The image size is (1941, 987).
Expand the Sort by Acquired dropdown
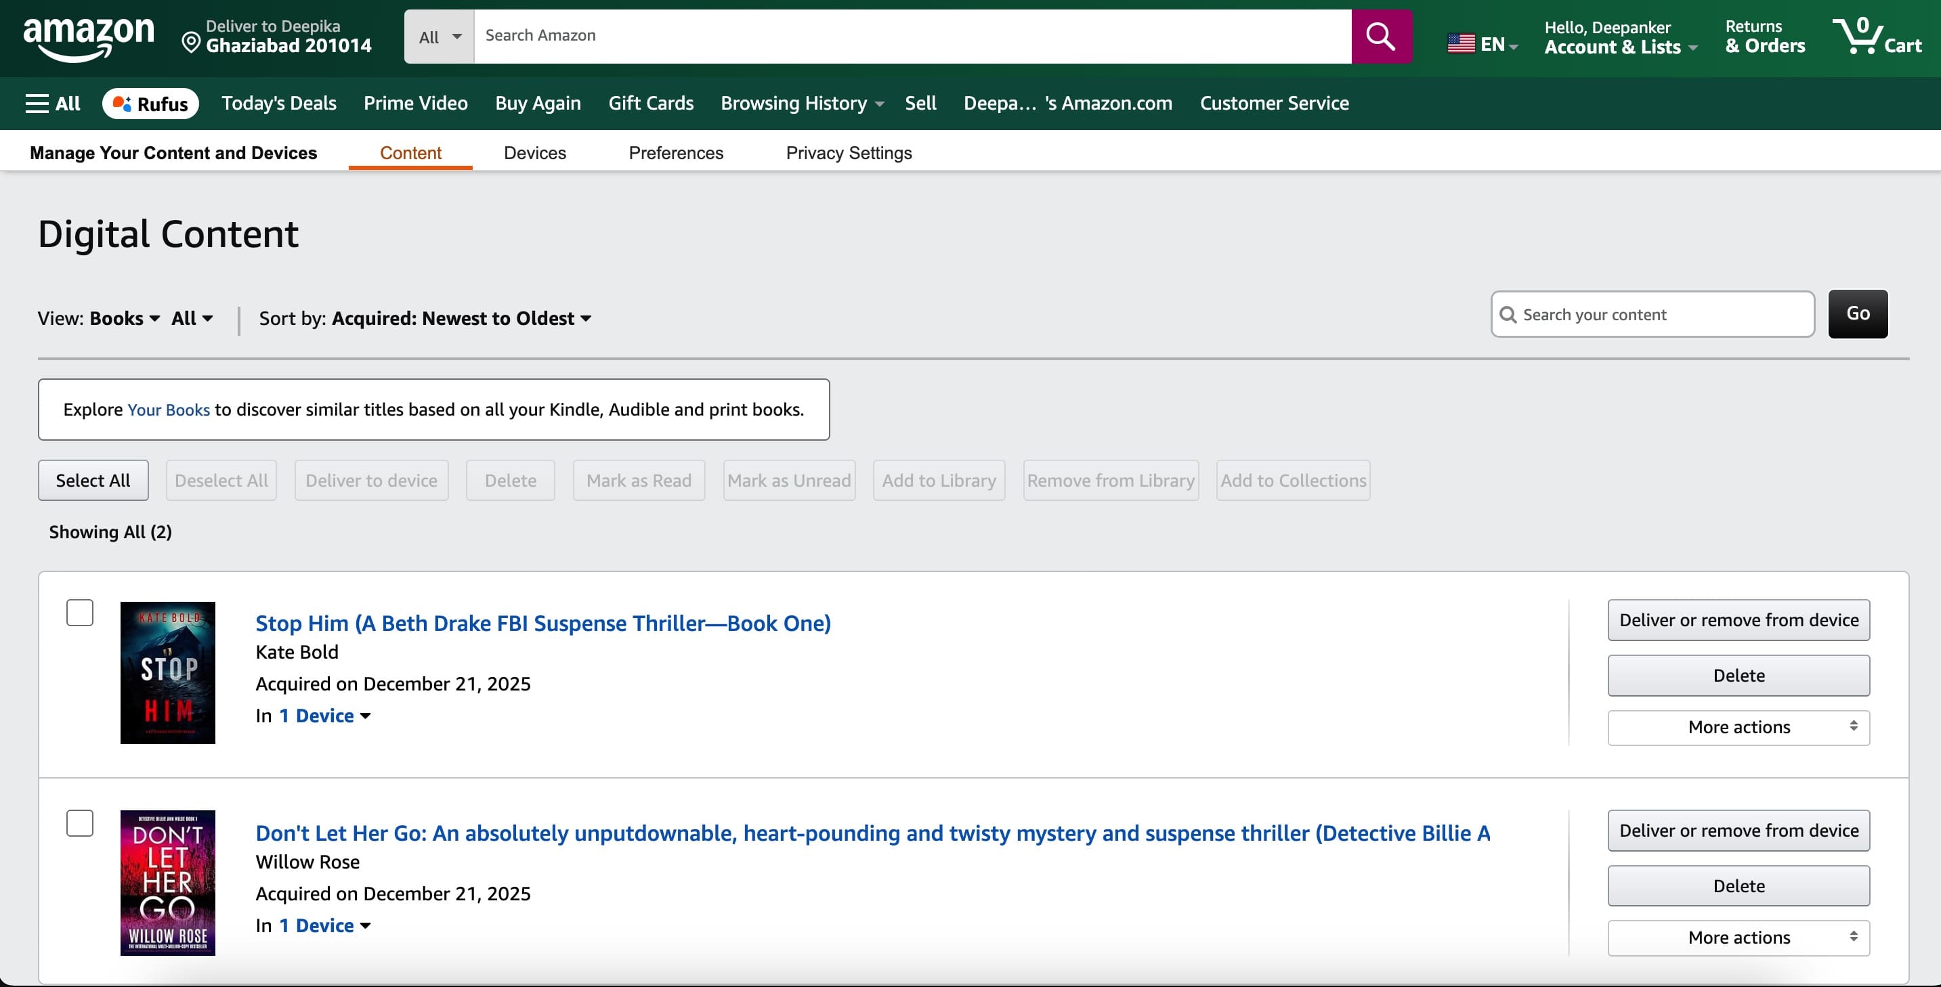pos(461,319)
